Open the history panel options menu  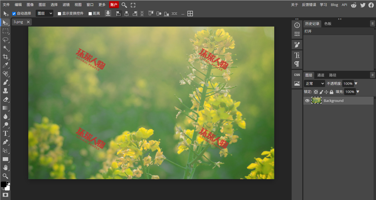(372, 24)
